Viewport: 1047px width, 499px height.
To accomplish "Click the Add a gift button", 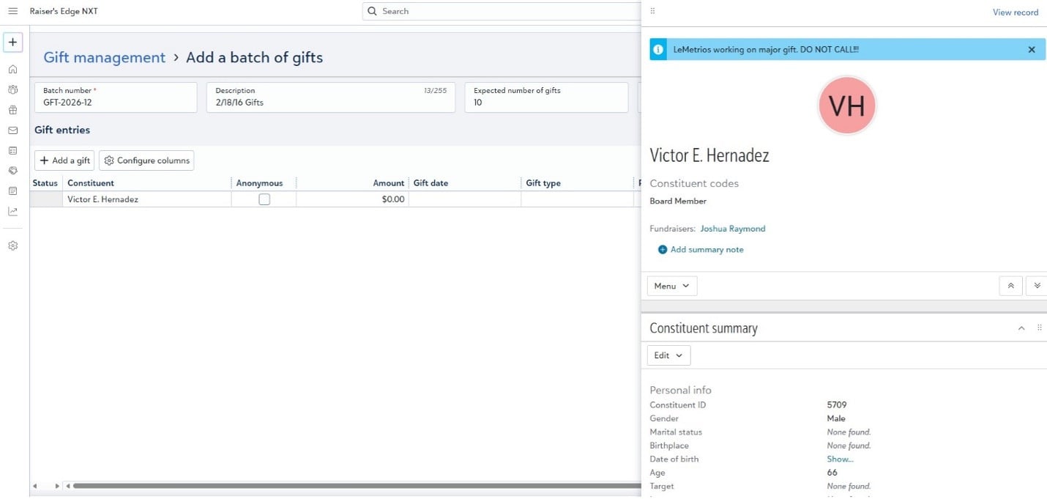I will point(64,160).
